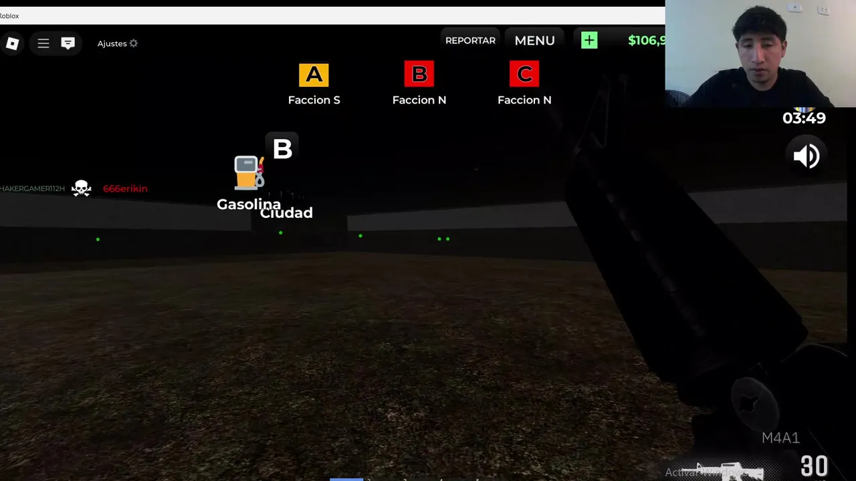Click the B world marker above Ciudad

click(x=282, y=148)
